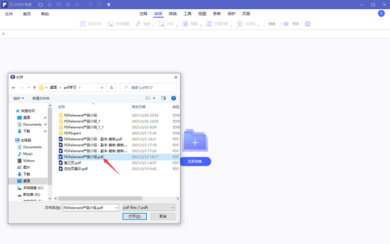Toggle the preview pane button in dialog
The image size is (390, 244).
click(163, 98)
